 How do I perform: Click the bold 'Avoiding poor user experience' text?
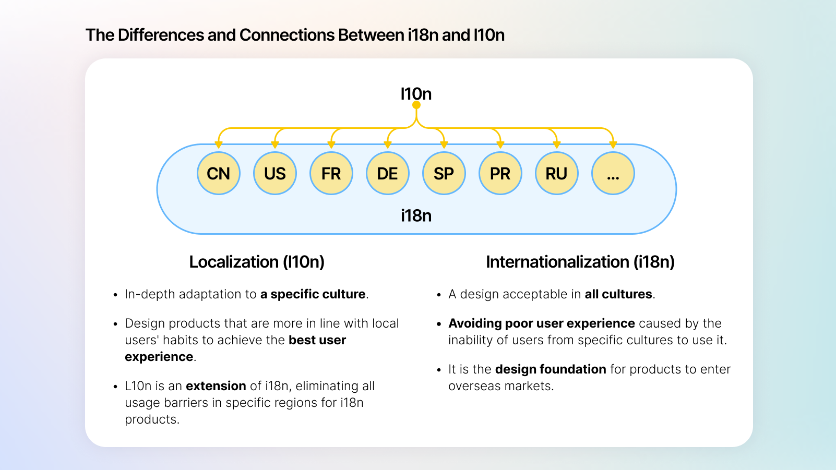[x=541, y=323]
